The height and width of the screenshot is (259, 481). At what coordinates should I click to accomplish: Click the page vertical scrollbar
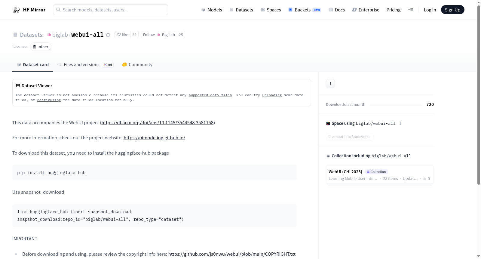click(x=479, y=95)
